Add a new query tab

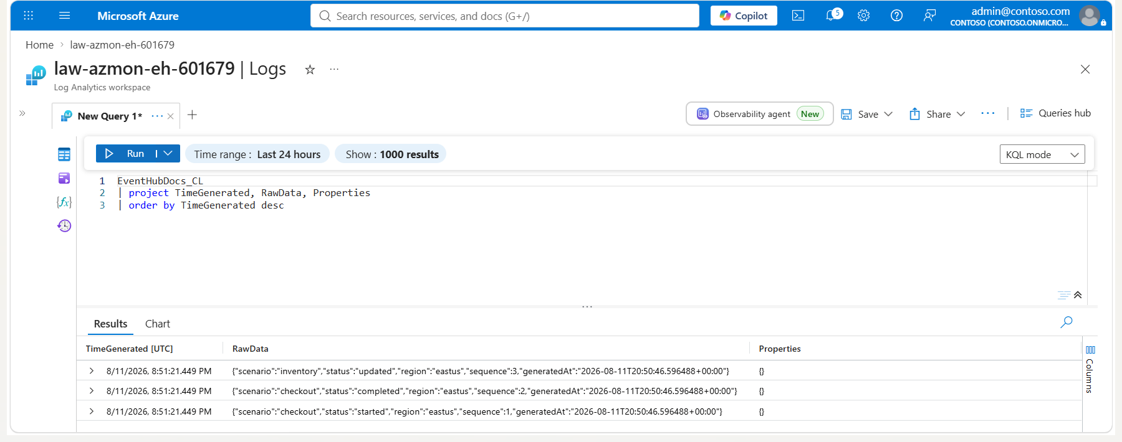pyautogui.click(x=192, y=115)
